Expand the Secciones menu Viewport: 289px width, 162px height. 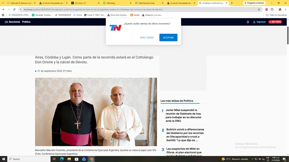[x=12, y=22]
